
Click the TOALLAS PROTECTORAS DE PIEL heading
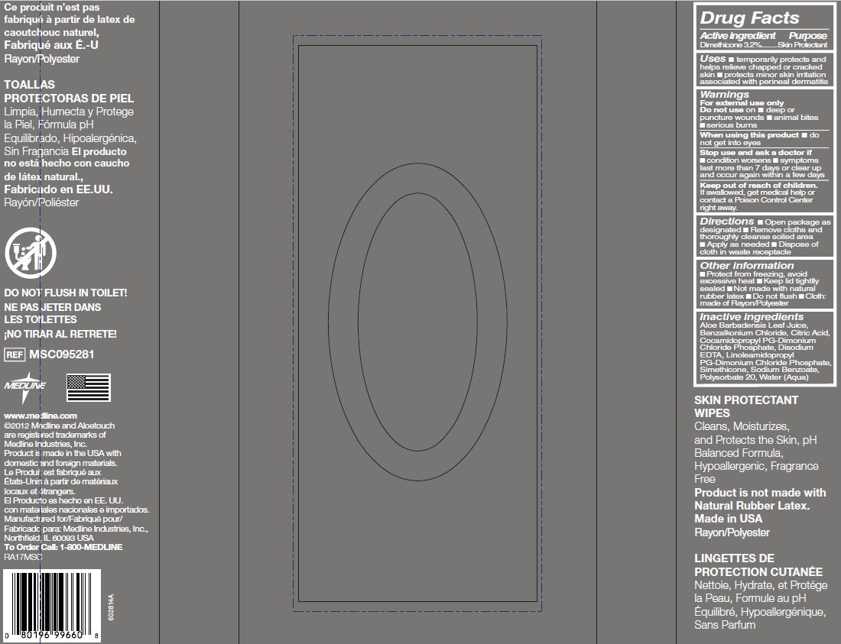(69, 92)
